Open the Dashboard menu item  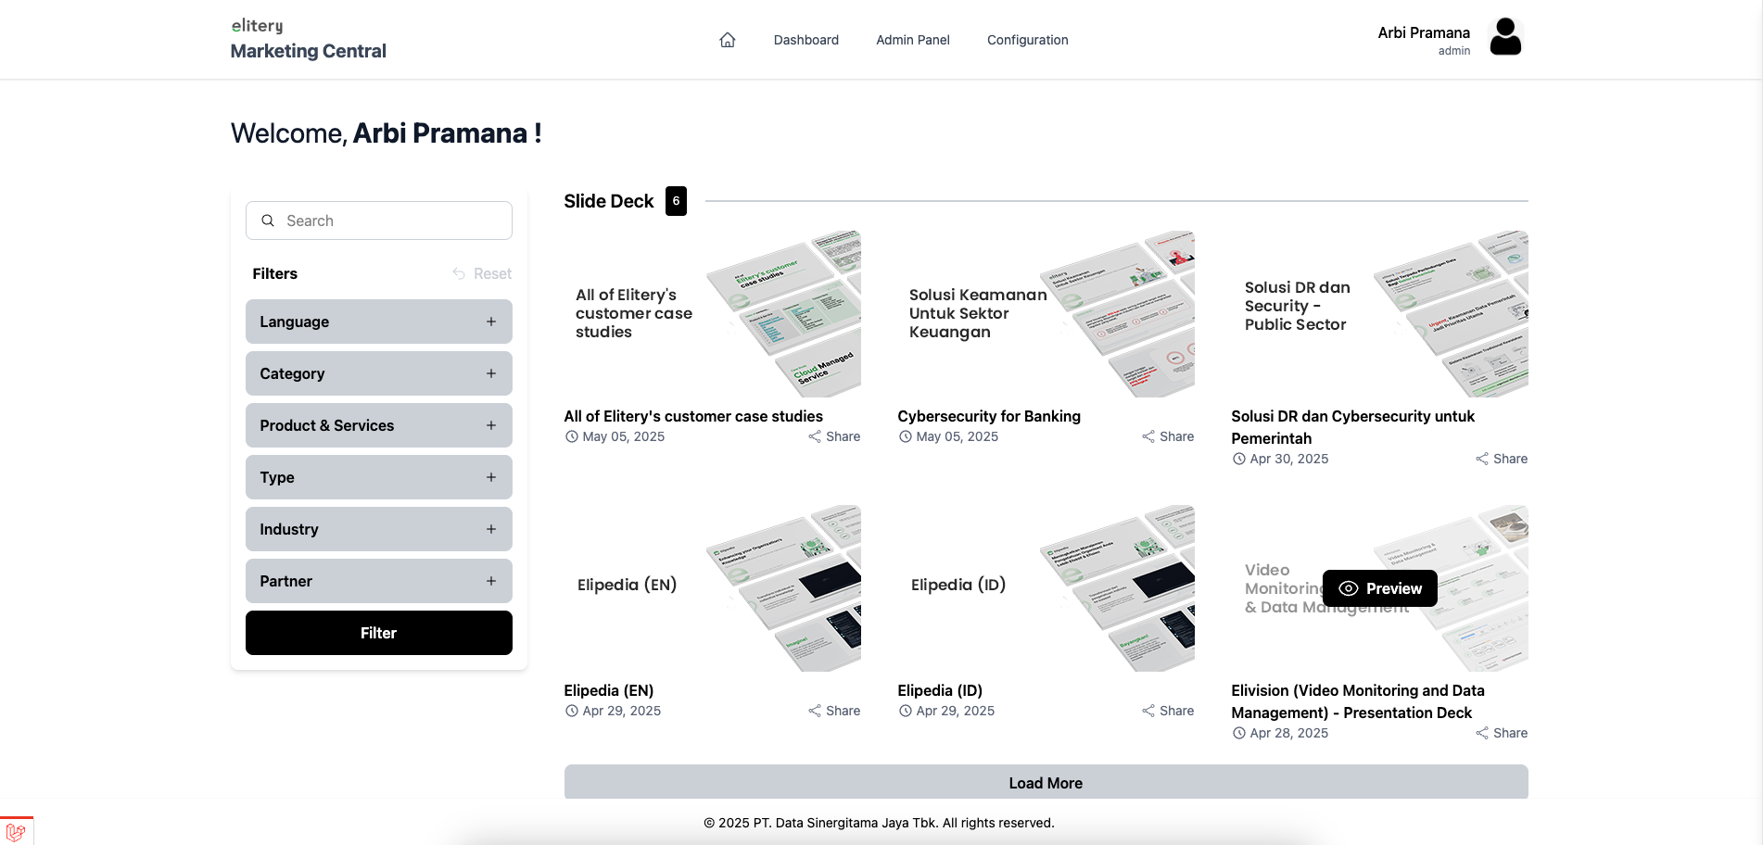point(806,40)
